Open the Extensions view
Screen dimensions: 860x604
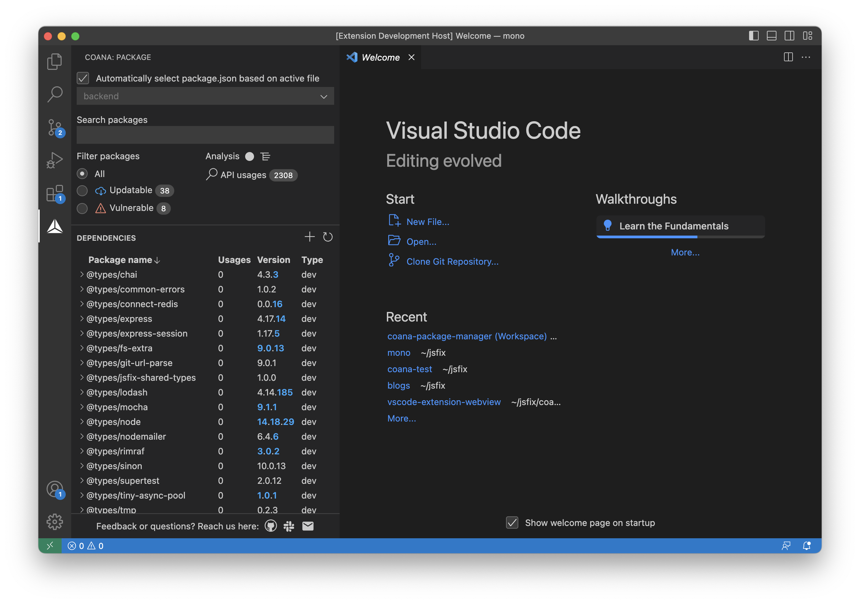55,193
